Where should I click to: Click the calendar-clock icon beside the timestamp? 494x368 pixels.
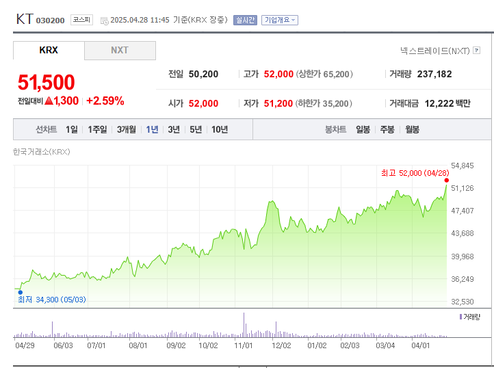104,21
